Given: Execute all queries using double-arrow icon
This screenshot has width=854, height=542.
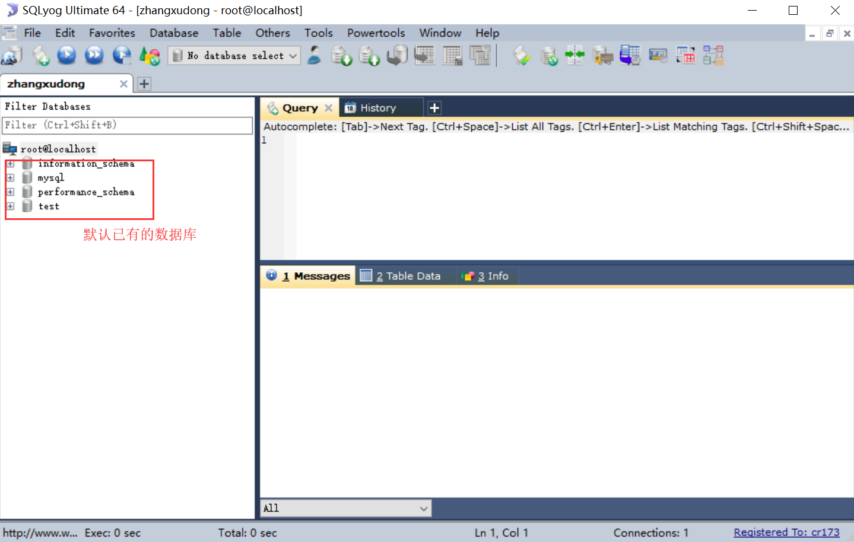Looking at the screenshot, I should point(94,55).
